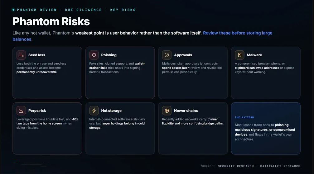Click the Hot storage lightning icon
The height and width of the screenshot is (174, 314).
(94, 111)
